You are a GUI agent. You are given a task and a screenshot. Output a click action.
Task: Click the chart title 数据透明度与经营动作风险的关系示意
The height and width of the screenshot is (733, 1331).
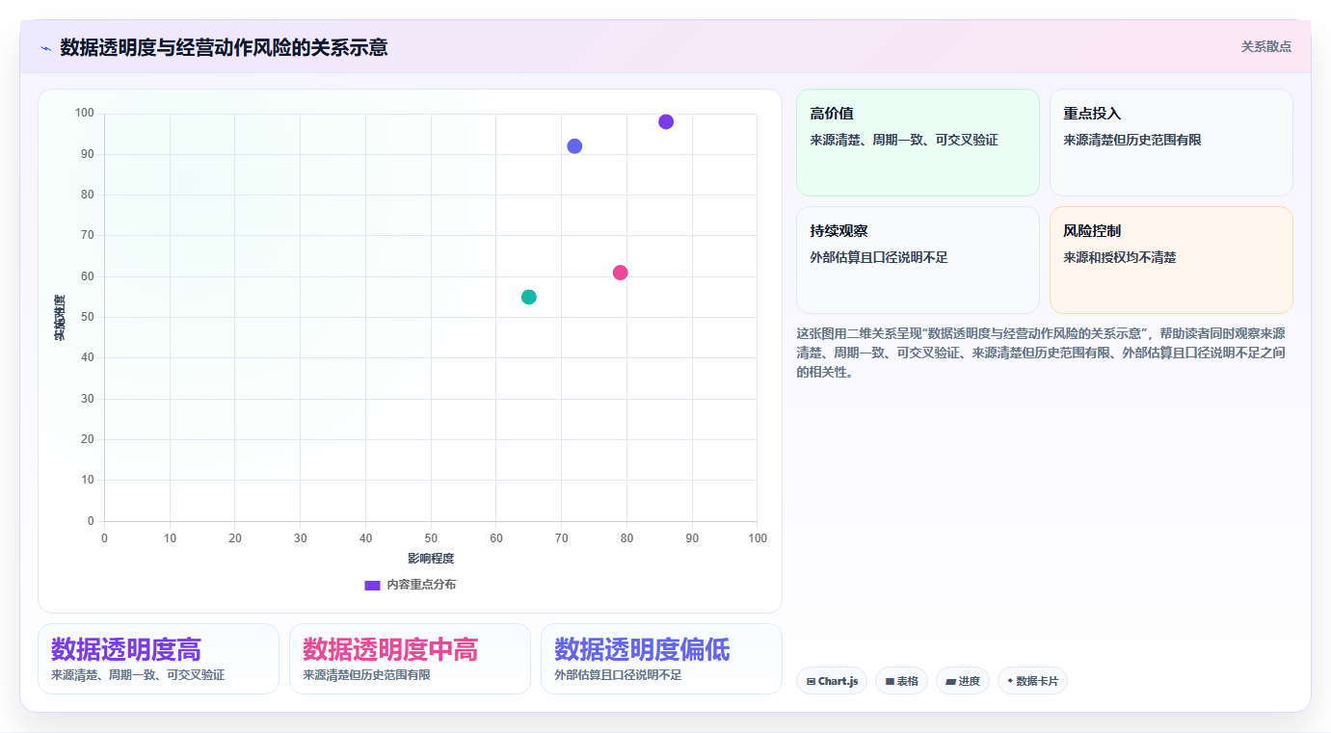[x=224, y=47]
